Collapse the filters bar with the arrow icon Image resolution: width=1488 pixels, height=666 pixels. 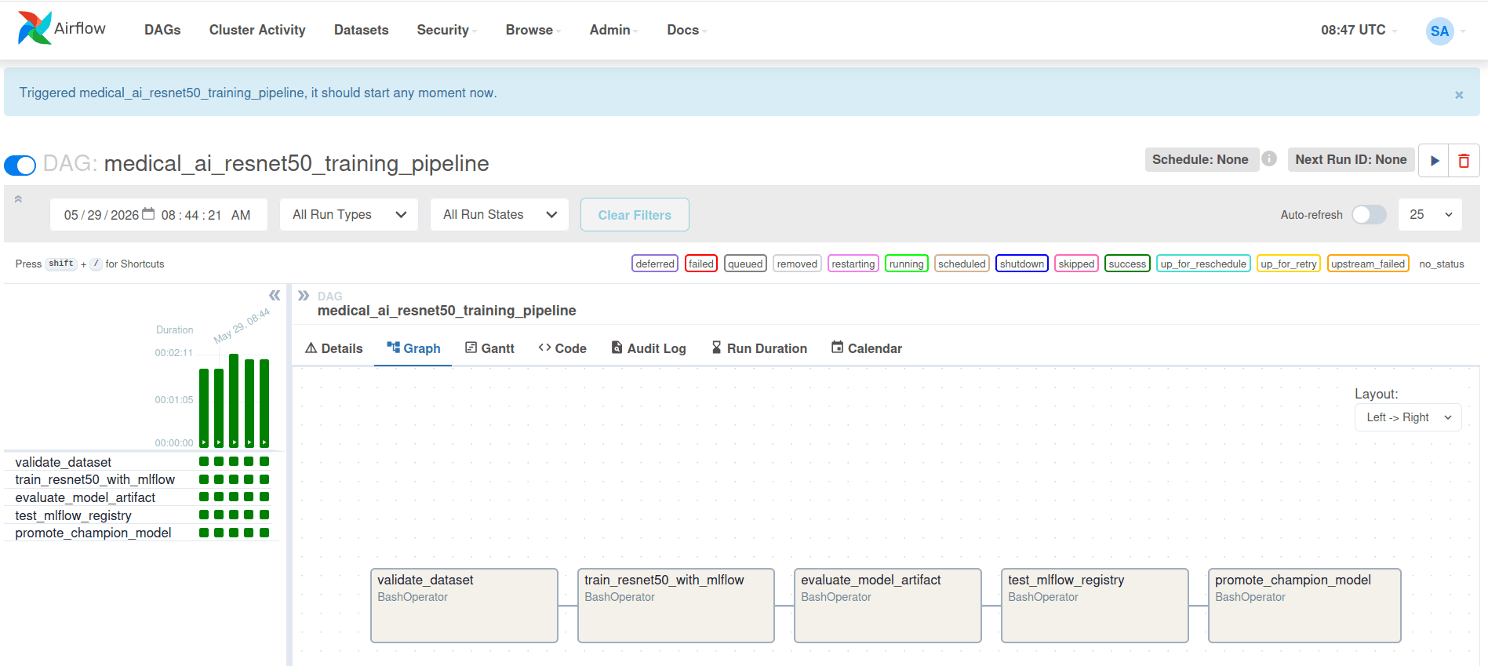point(18,199)
